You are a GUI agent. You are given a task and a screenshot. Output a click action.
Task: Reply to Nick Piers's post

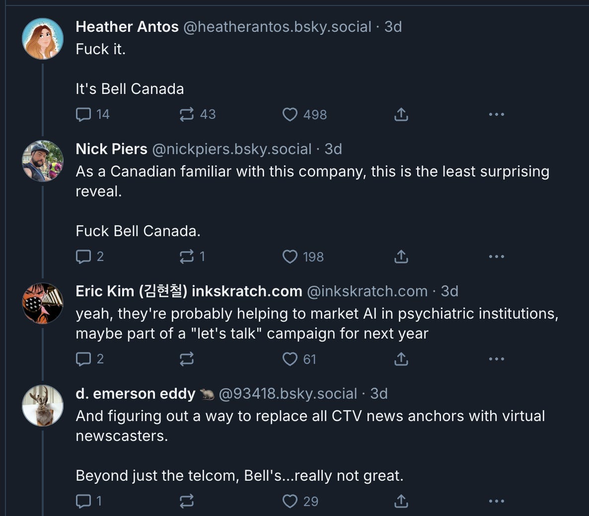point(83,257)
